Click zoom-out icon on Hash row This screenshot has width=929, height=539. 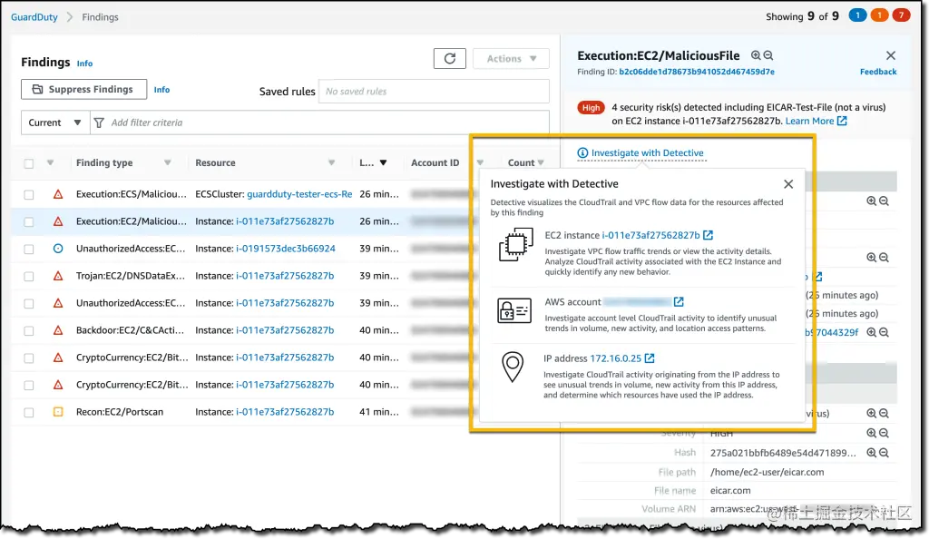tap(884, 453)
